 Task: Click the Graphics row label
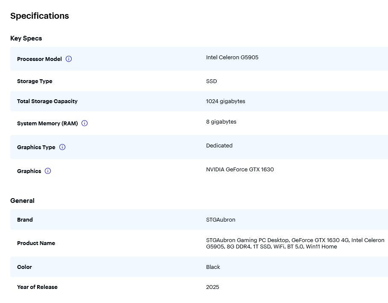29,171
